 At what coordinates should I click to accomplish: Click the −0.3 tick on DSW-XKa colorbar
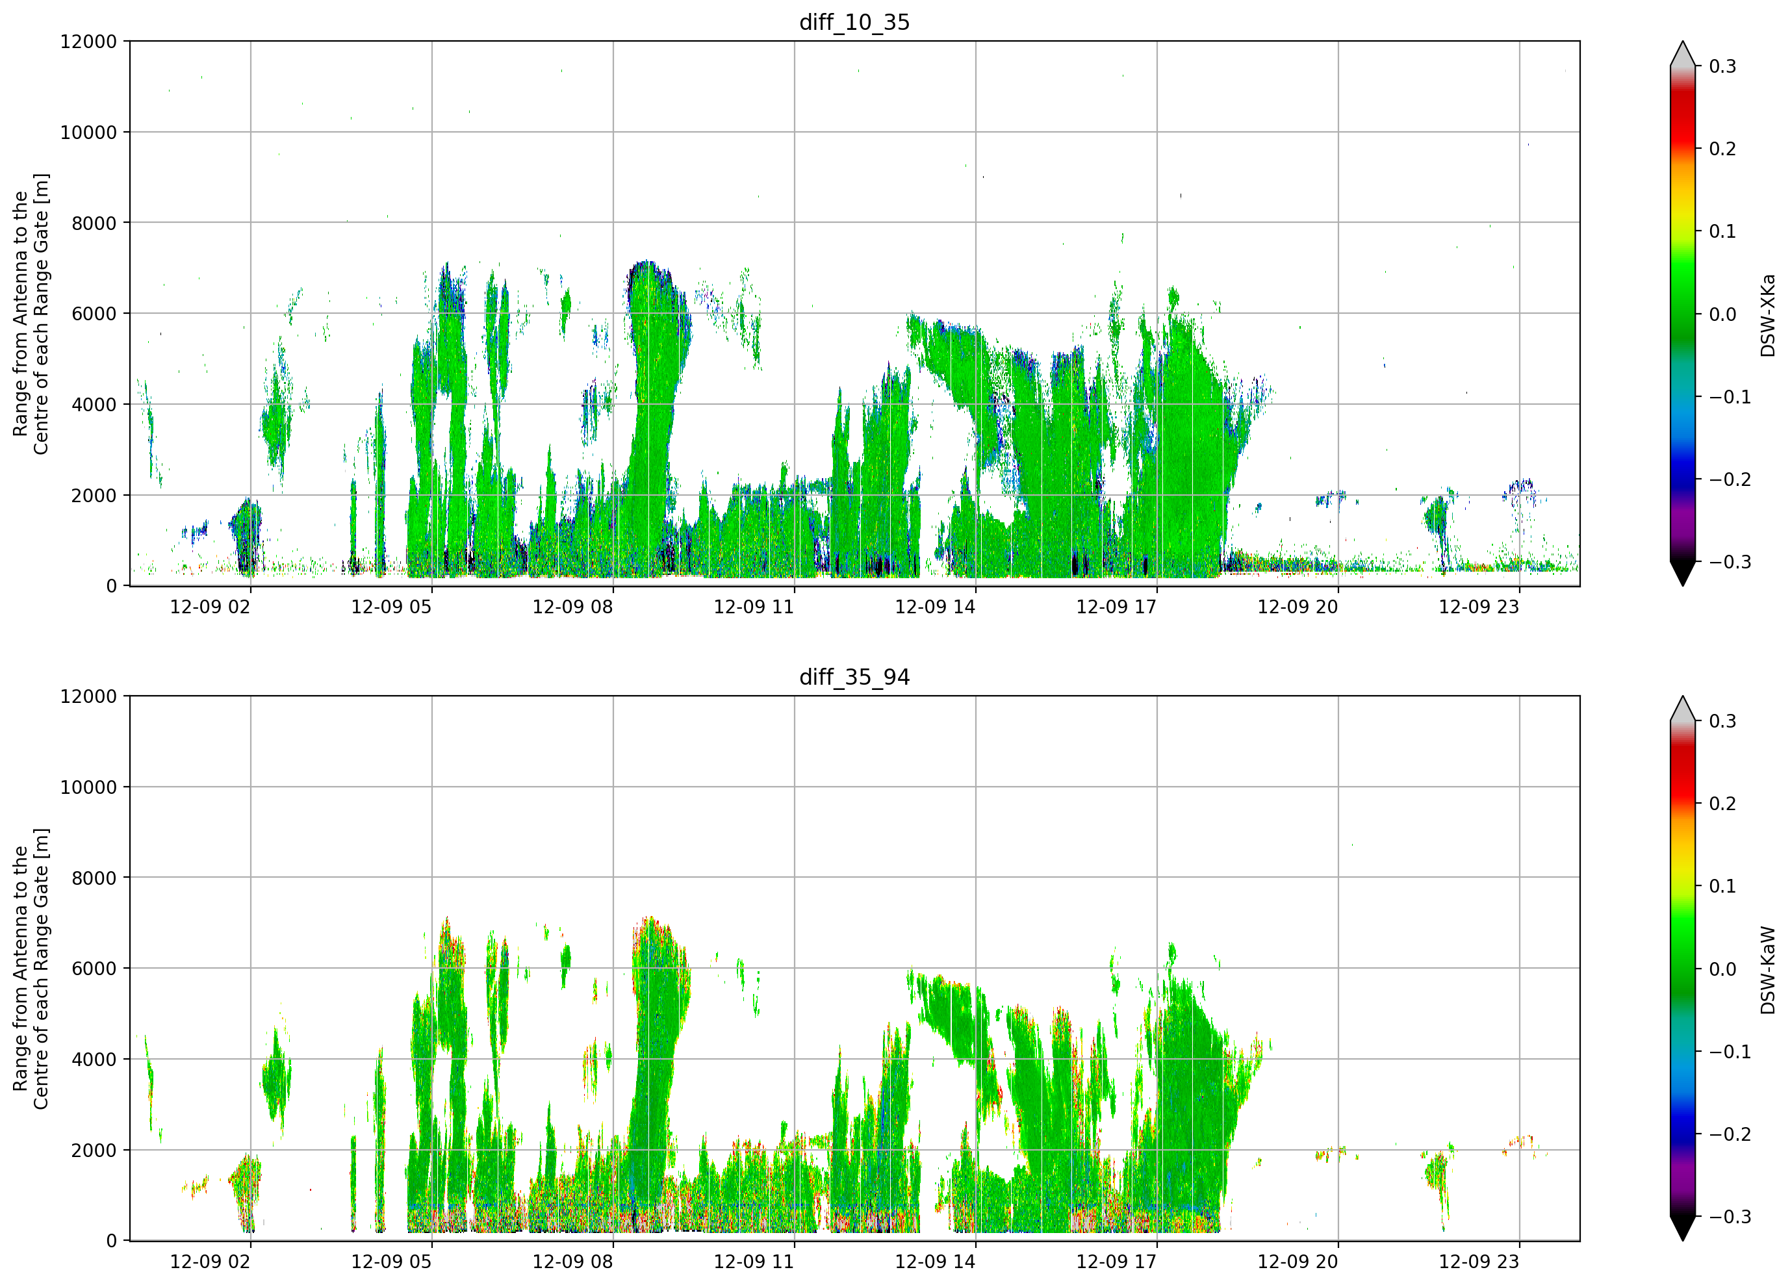[x=1730, y=562]
